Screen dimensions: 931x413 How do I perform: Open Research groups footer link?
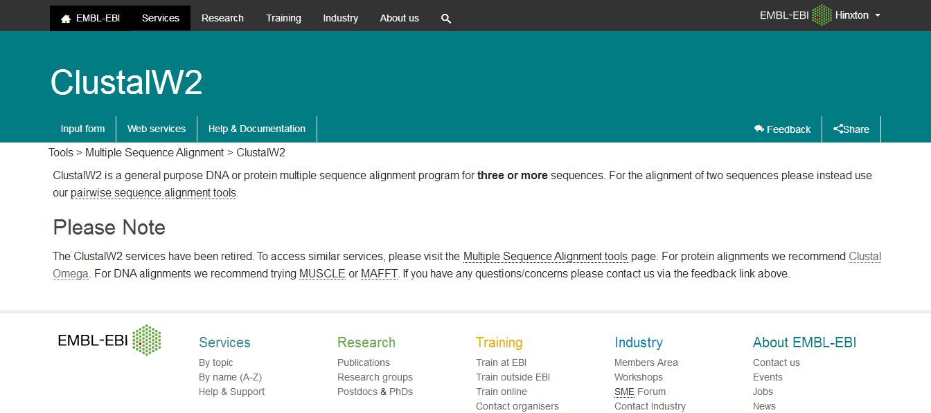pos(375,377)
